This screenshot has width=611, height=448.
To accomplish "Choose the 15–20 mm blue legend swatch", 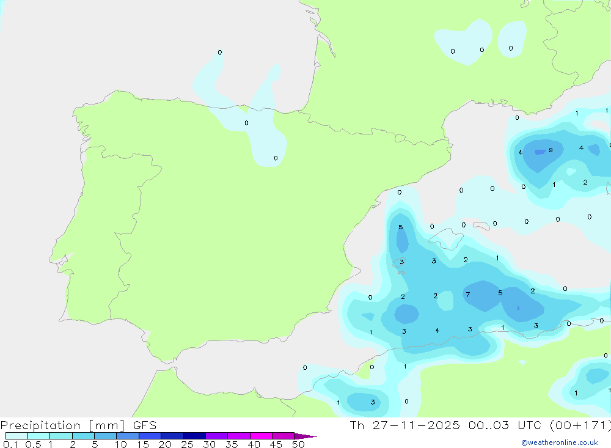I will click(150, 436).
